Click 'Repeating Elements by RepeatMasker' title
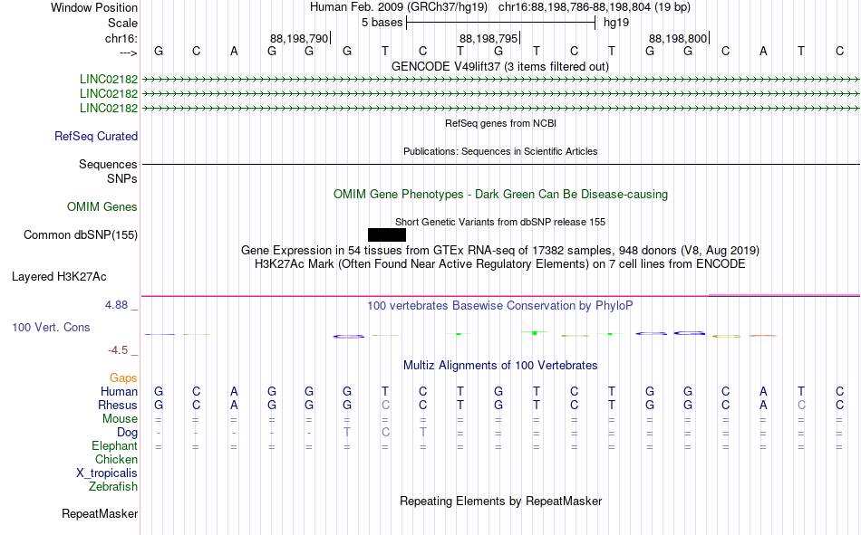 click(x=501, y=501)
